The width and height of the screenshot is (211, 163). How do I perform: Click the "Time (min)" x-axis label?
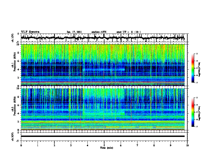tap(107, 148)
